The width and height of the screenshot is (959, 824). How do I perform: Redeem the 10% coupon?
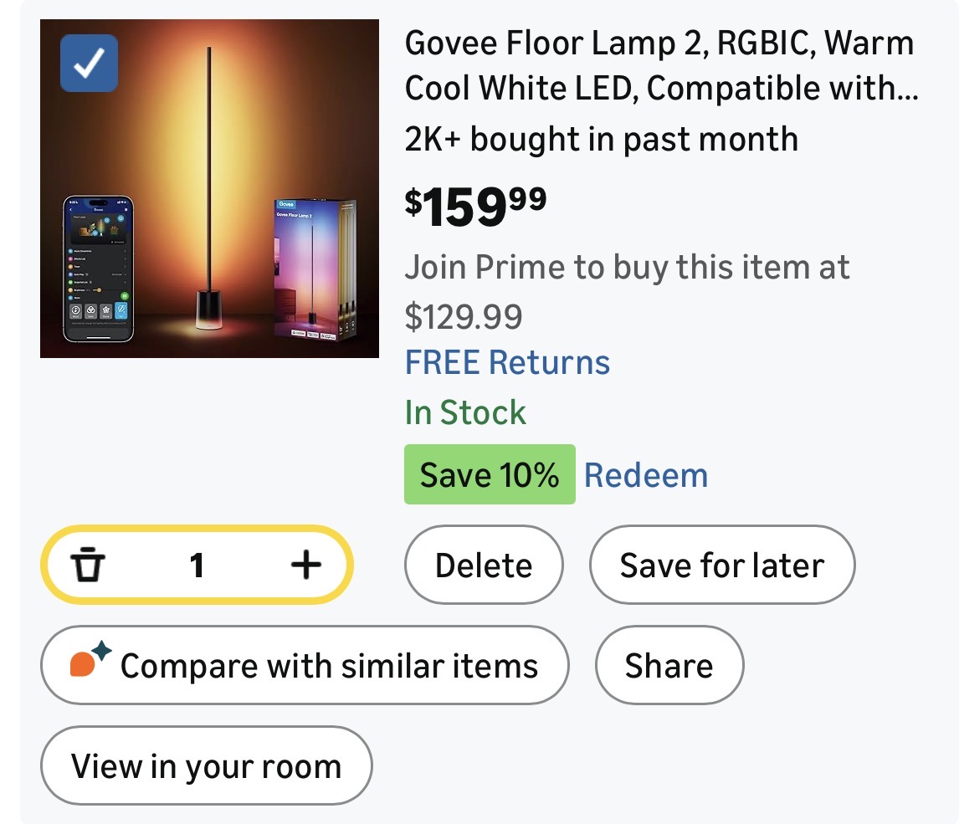[645, 475]
